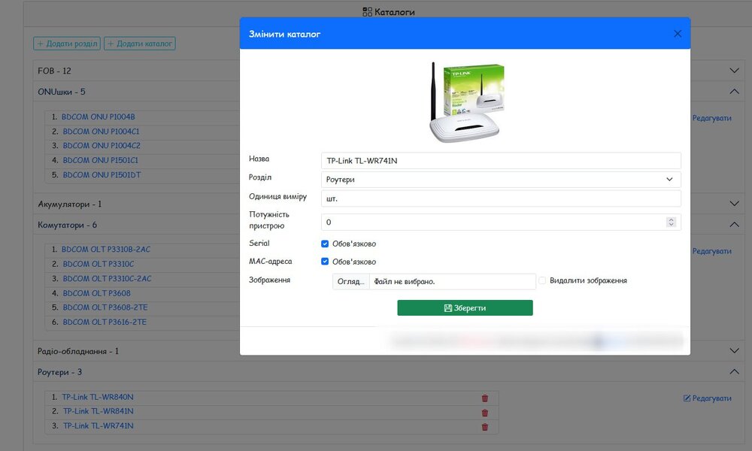
Task: Click the Зберегти save button
Action: point(465,308)
